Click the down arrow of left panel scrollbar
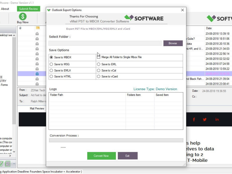The width and height of the screenshot is (232, 174). click(14, 152)
